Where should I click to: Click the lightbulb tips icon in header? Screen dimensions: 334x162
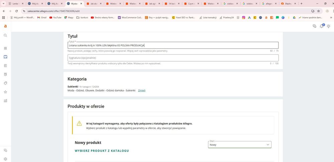(329, 26)
